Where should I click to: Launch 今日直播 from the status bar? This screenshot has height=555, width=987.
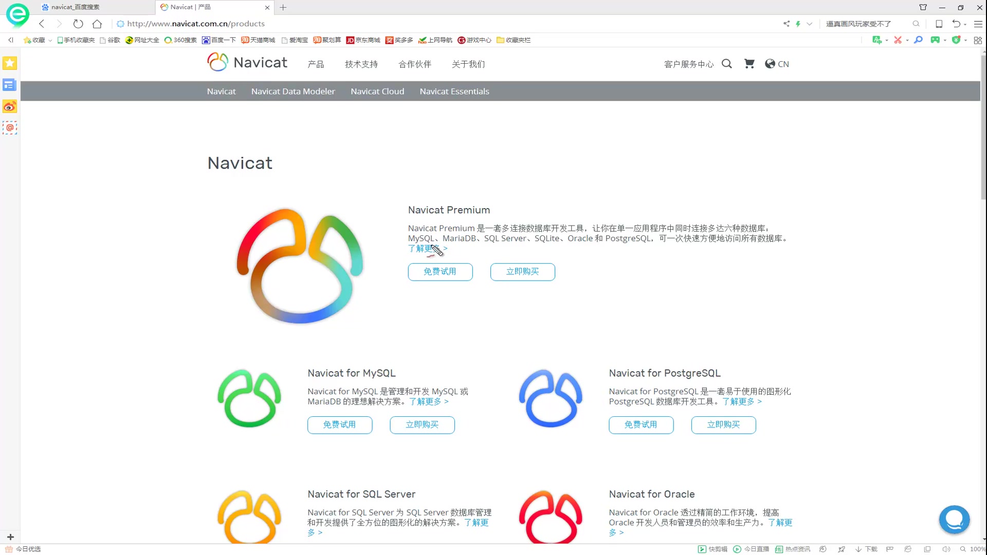coord(756,549)
